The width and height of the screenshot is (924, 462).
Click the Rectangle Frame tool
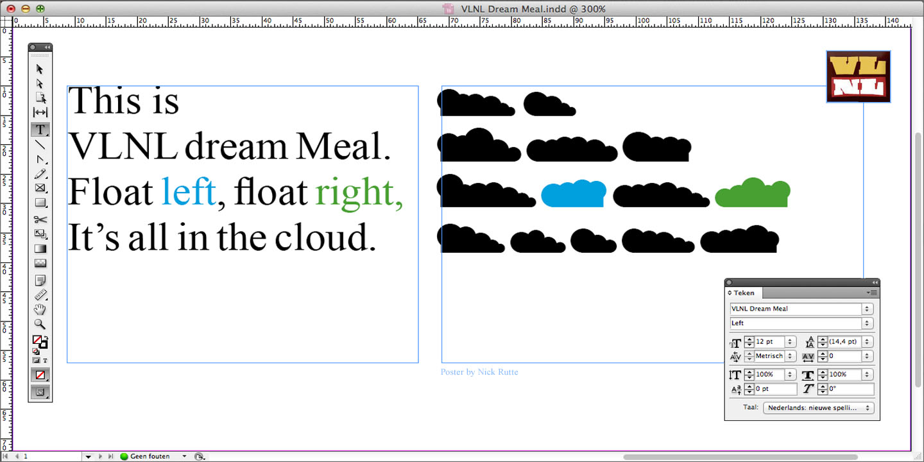pos(40,188)
